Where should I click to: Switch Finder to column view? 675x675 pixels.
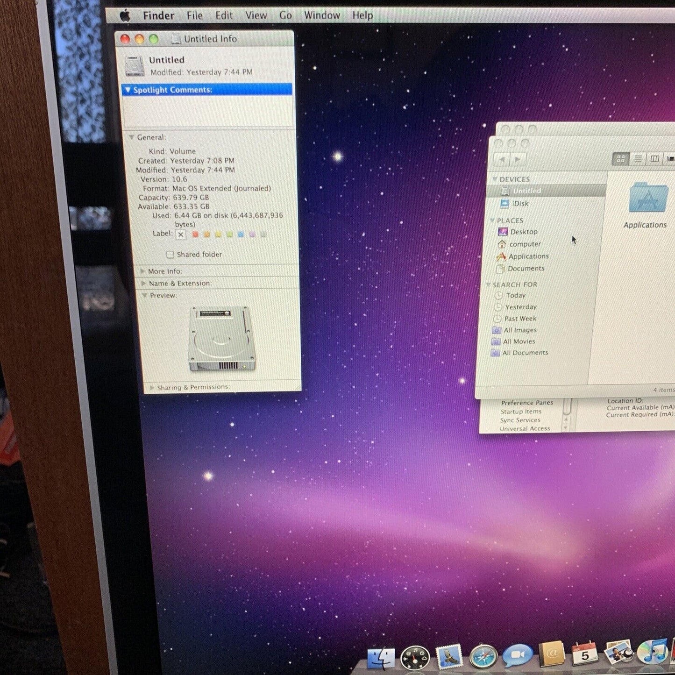654,159
